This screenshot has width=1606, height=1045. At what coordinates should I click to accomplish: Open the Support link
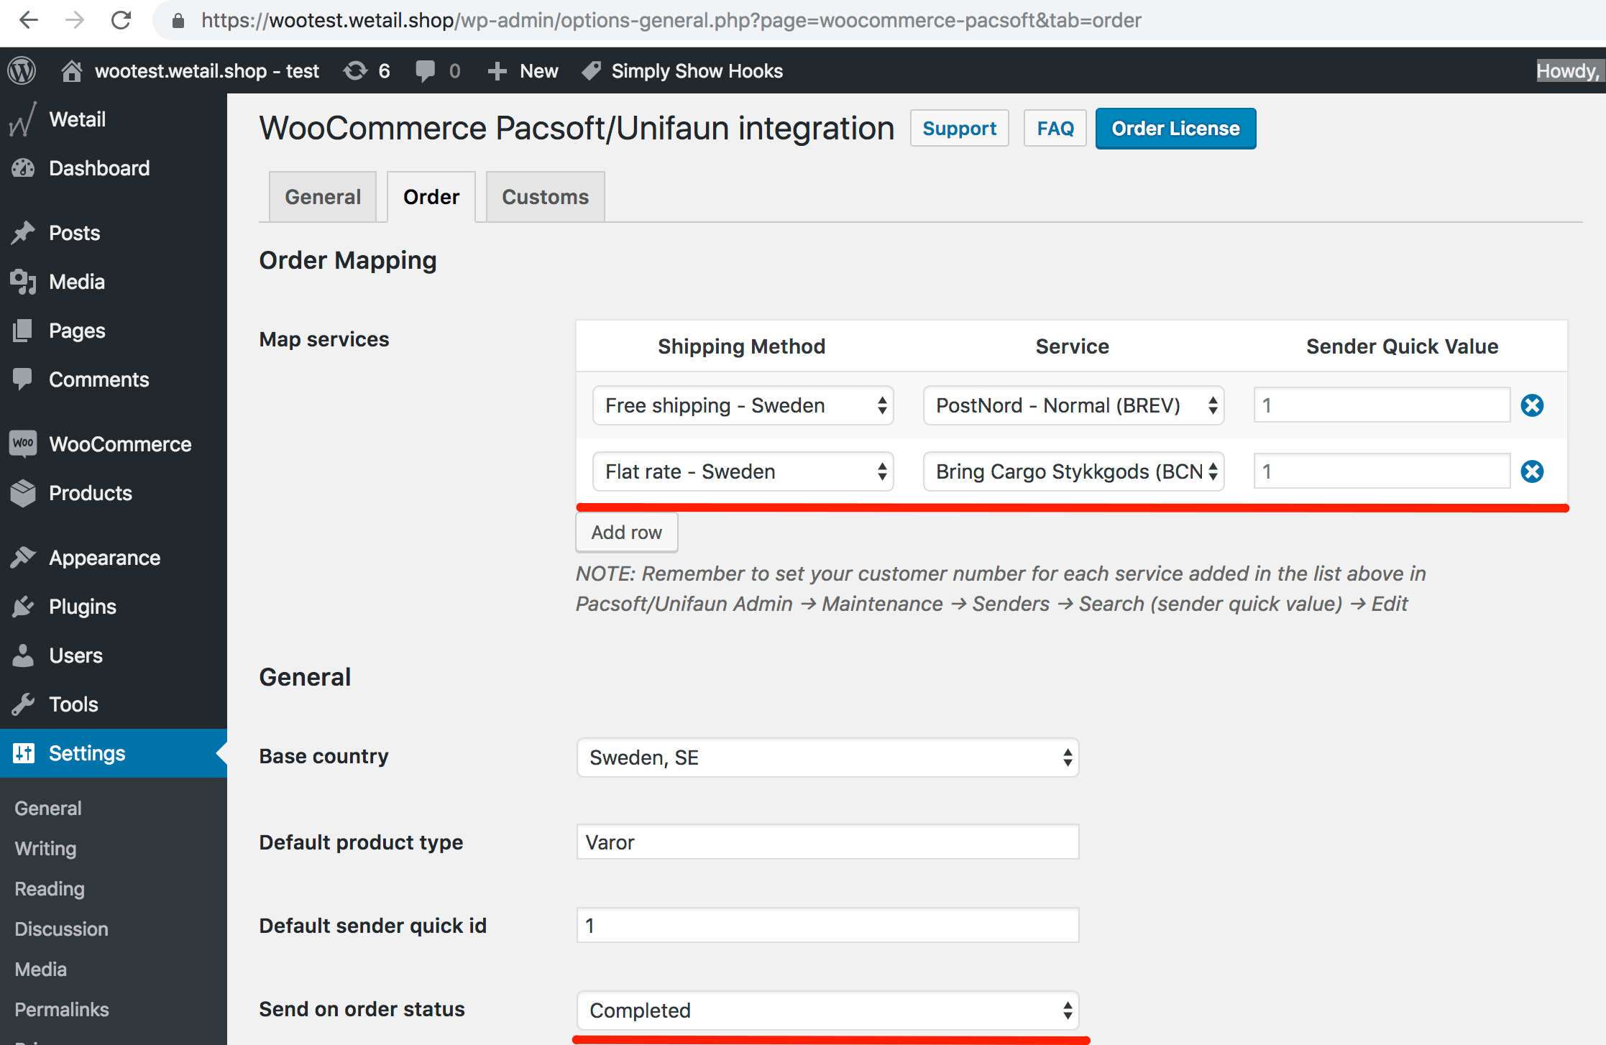[959, 129]
